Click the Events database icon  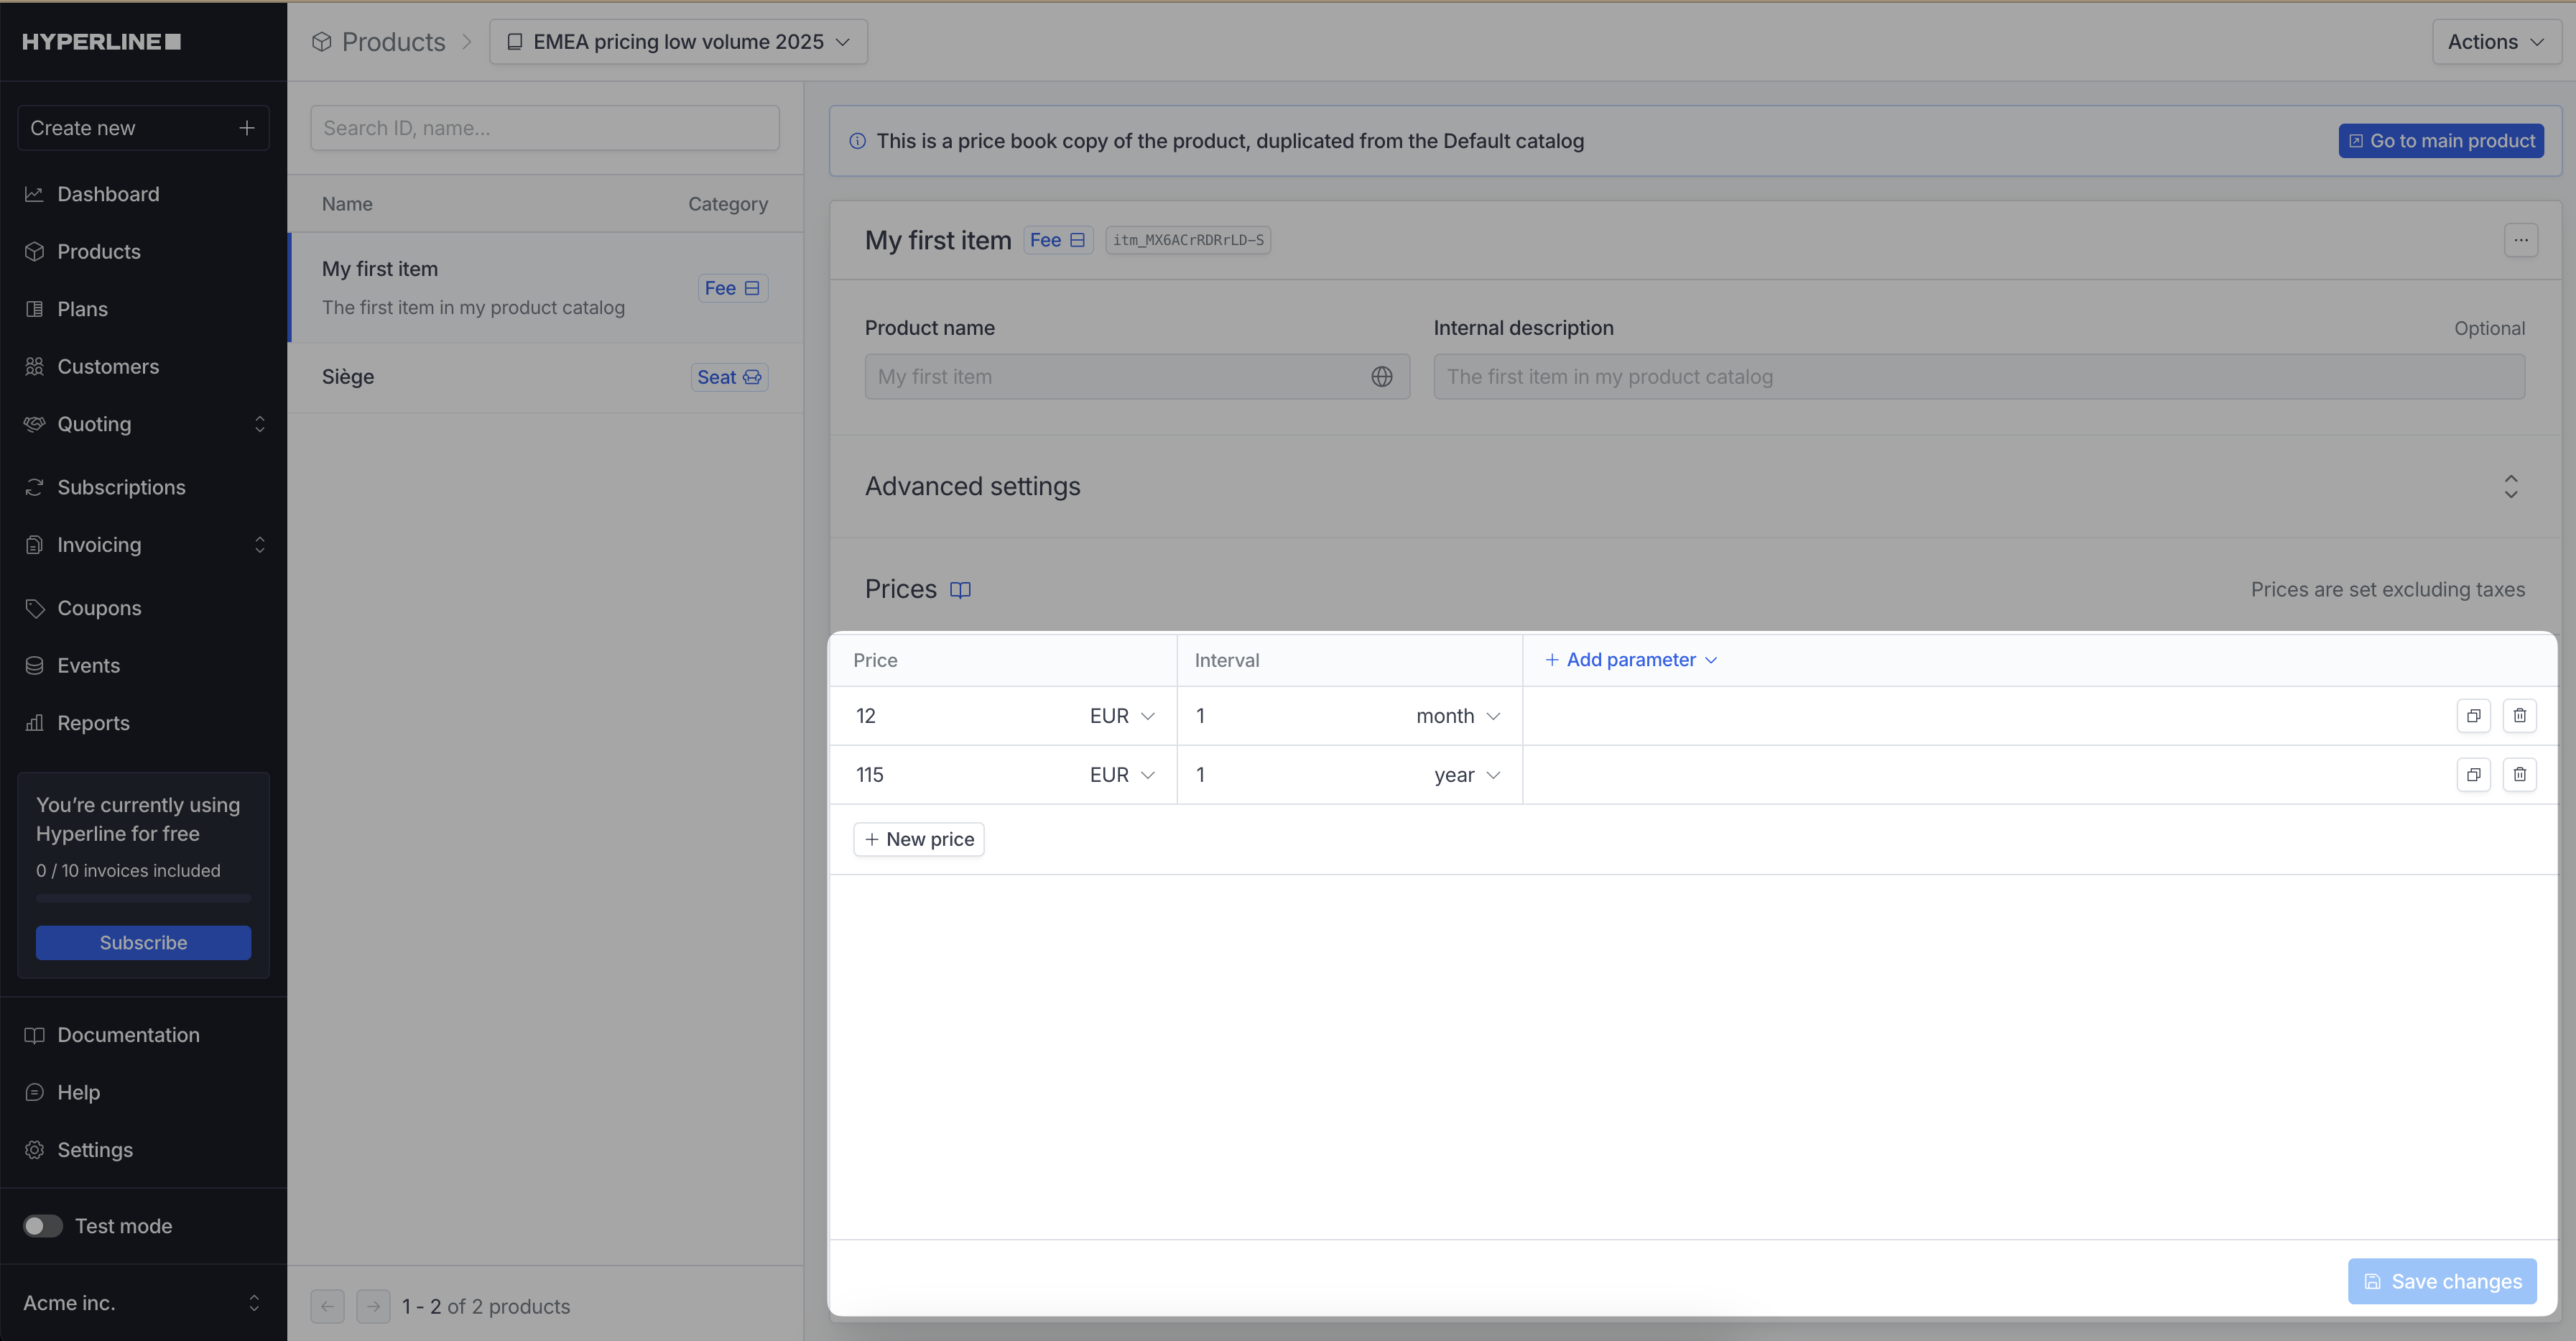pyautogui.click(x=35, y=665)
